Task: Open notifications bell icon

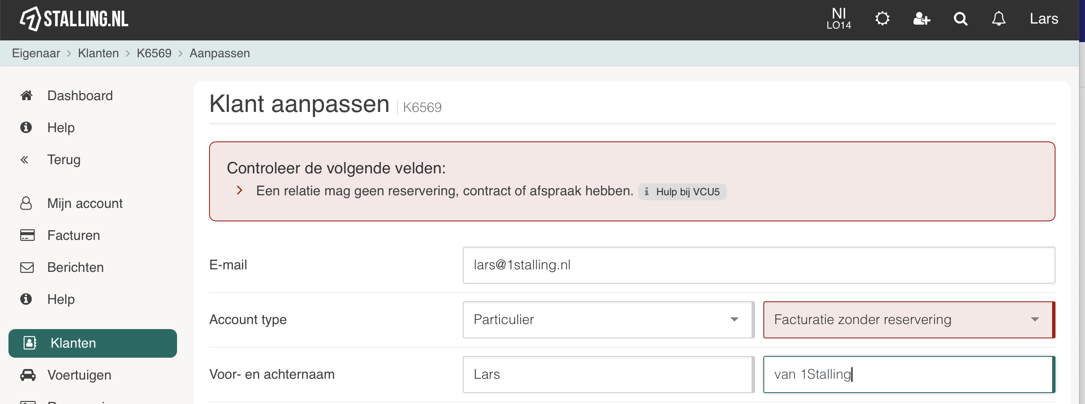Action: pos(999,19)
